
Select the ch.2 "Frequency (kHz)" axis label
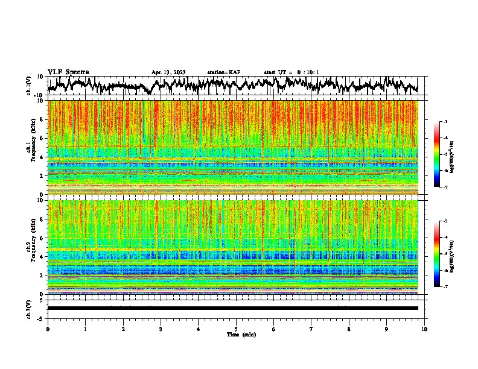(x=33, y=240)
